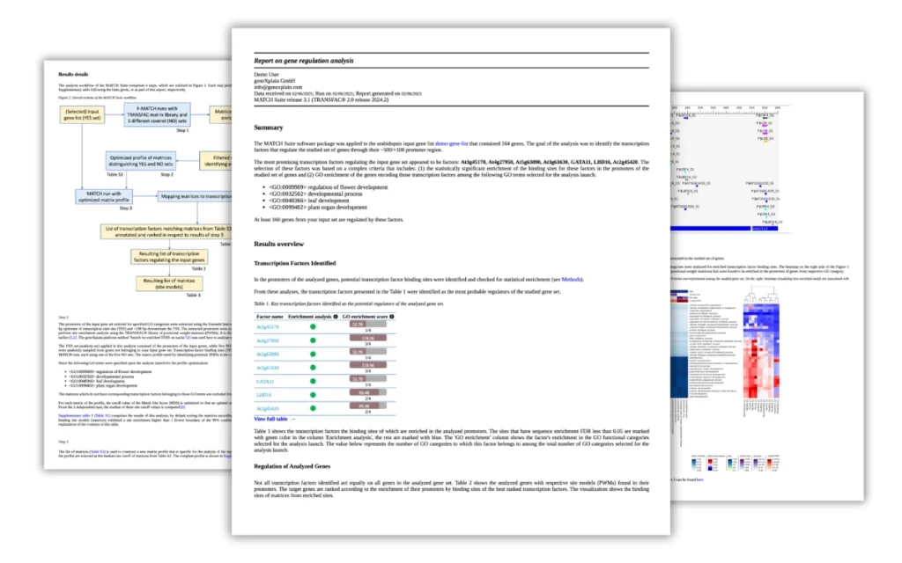Viewport: 902px width, 563px height.
Task: Click the dendrogram above the heatmap
Action: tap(761, 295)
